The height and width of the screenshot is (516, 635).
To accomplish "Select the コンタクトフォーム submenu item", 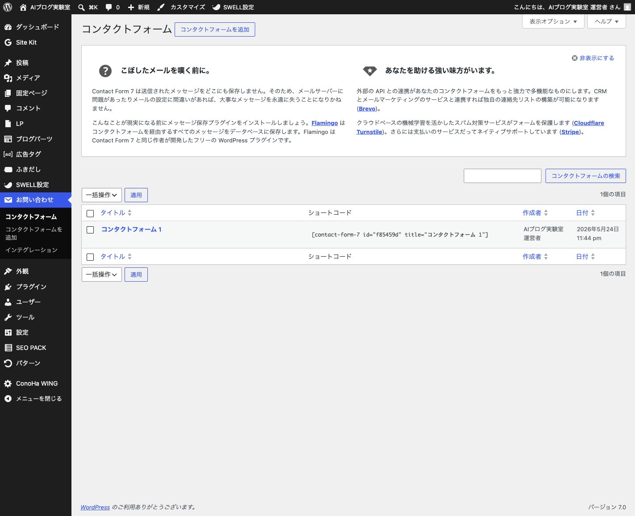I will pyautogui.click(x=36, y=217).
